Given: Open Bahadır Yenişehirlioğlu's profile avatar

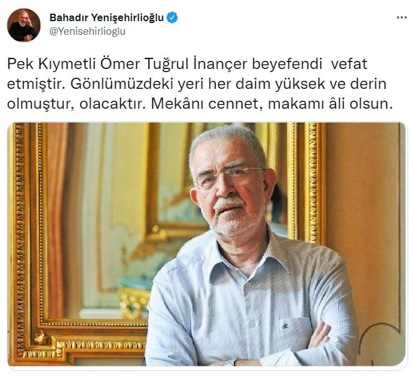Looking at the screenshot, I should point(24,25).
